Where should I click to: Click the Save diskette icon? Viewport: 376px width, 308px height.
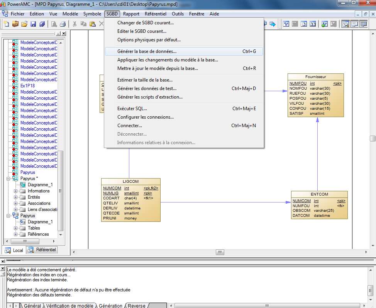pos(33,24)
